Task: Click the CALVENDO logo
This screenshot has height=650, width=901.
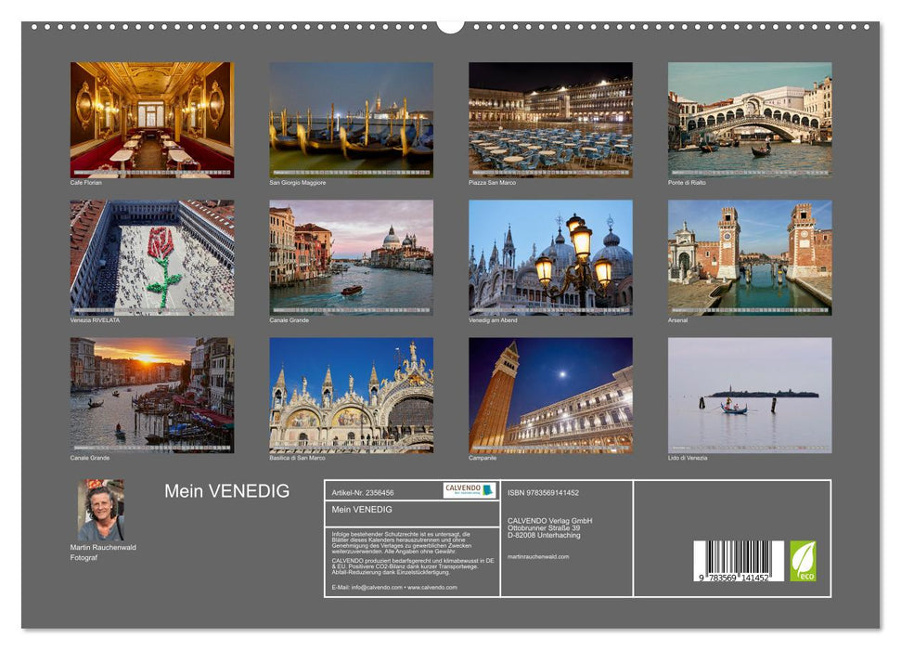Action: (470, 490)
